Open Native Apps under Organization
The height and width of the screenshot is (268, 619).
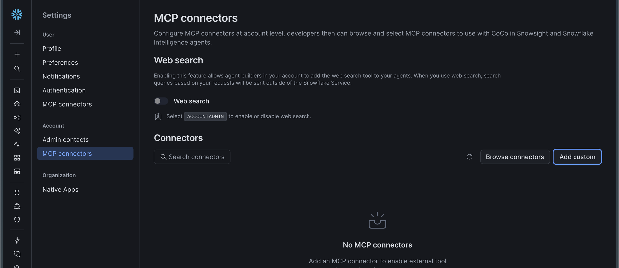tap(60, 190)
